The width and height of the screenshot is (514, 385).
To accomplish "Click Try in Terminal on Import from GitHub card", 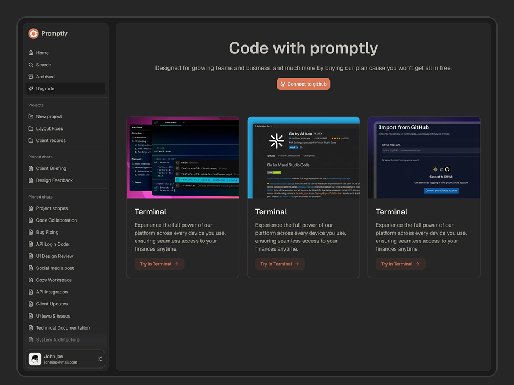I will (x=400, y=264).
